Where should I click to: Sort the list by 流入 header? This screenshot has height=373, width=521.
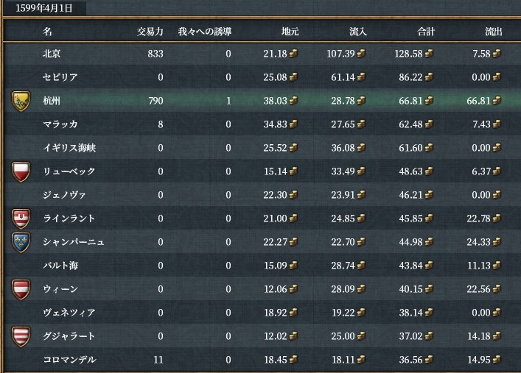point(358,32)
